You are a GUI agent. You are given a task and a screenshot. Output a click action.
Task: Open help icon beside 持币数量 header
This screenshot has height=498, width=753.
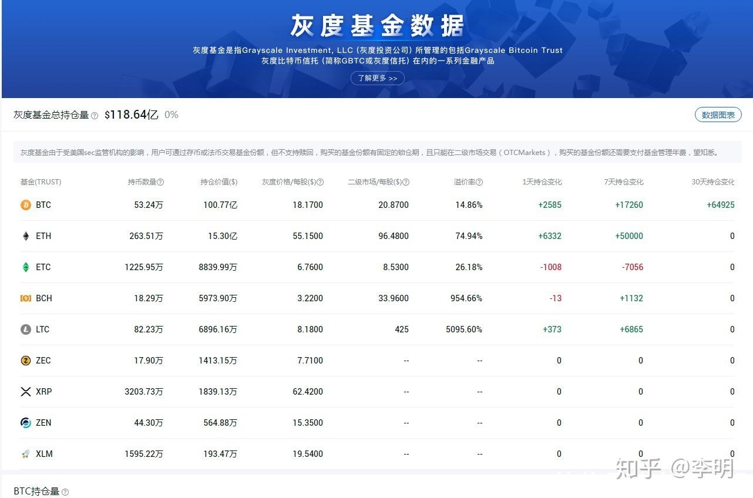coord(161,182)
